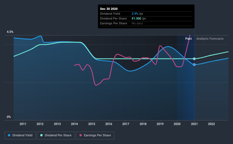
Task: Click the Earnings Per Share row label in tooltip
Action: click(x=114, y=23)
